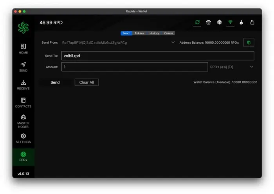Click the v4.0.13 version label

point(23,174)
